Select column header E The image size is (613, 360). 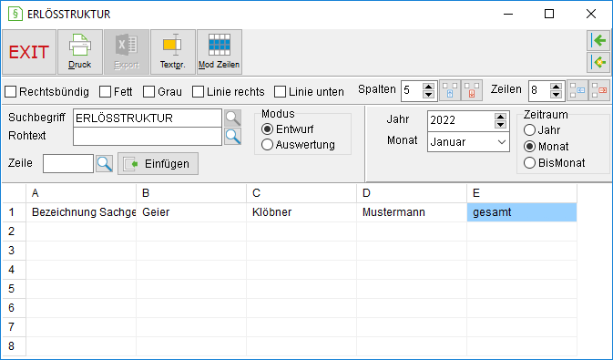click(522, 193)
